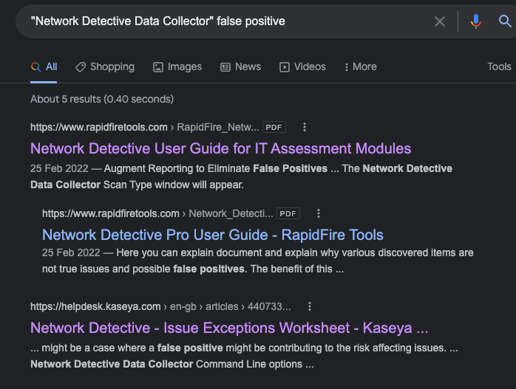Start voice search with microphone icon

pos(476,21)
